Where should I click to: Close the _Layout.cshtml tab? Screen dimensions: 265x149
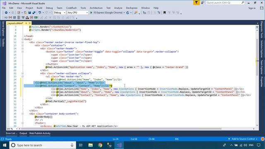click(30, 23)
